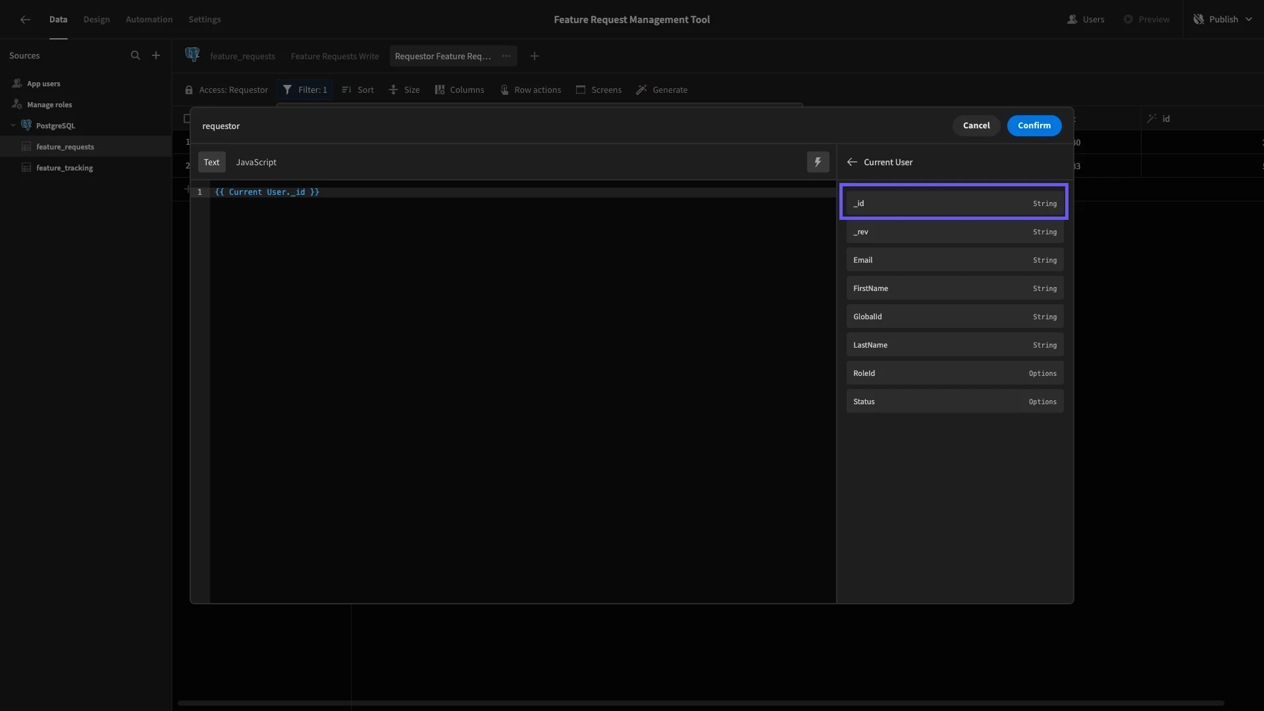Click the Screens icon in the toolbar
The image size is (1264, 711).
(581, 90)
